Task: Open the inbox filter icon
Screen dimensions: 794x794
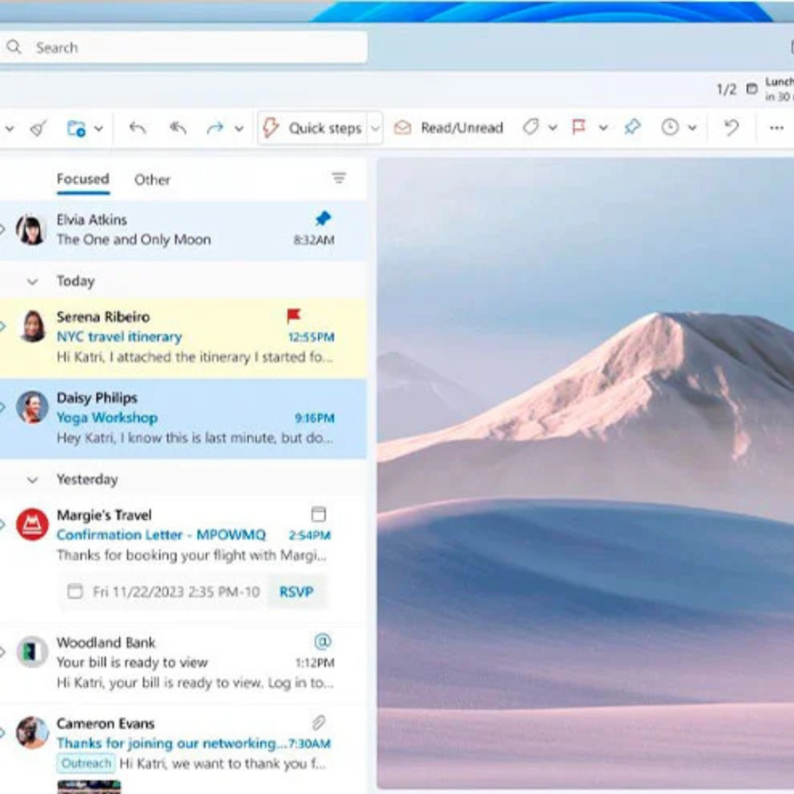Action: [339, 179]
